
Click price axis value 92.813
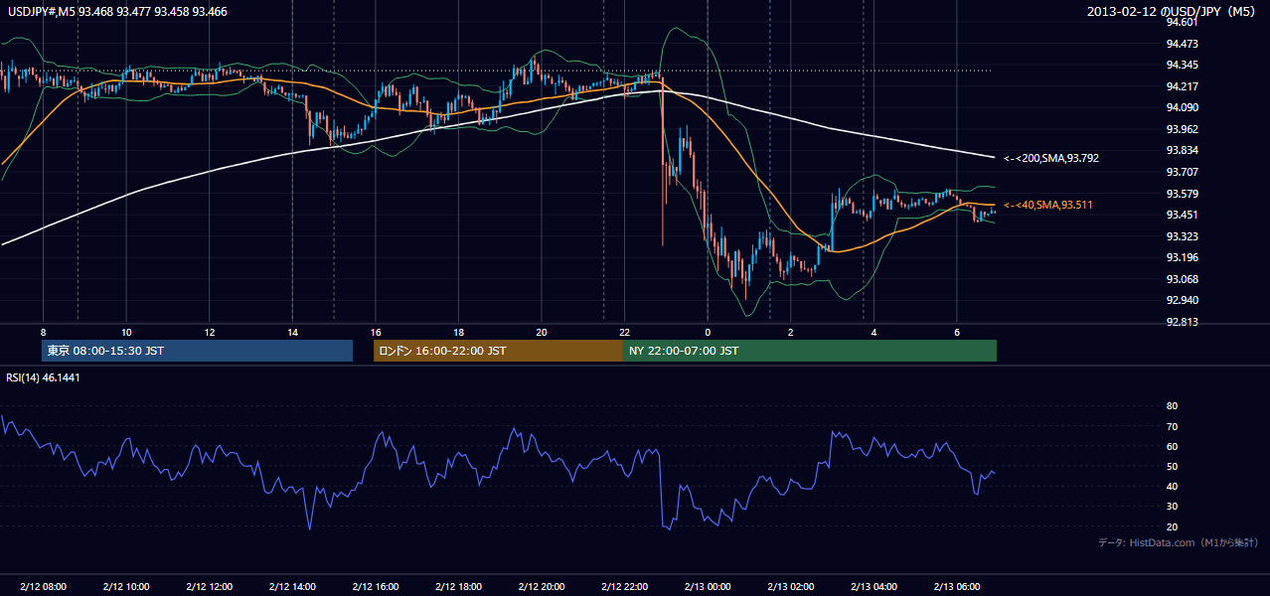pyautogui.click(x=1181, y=322)
